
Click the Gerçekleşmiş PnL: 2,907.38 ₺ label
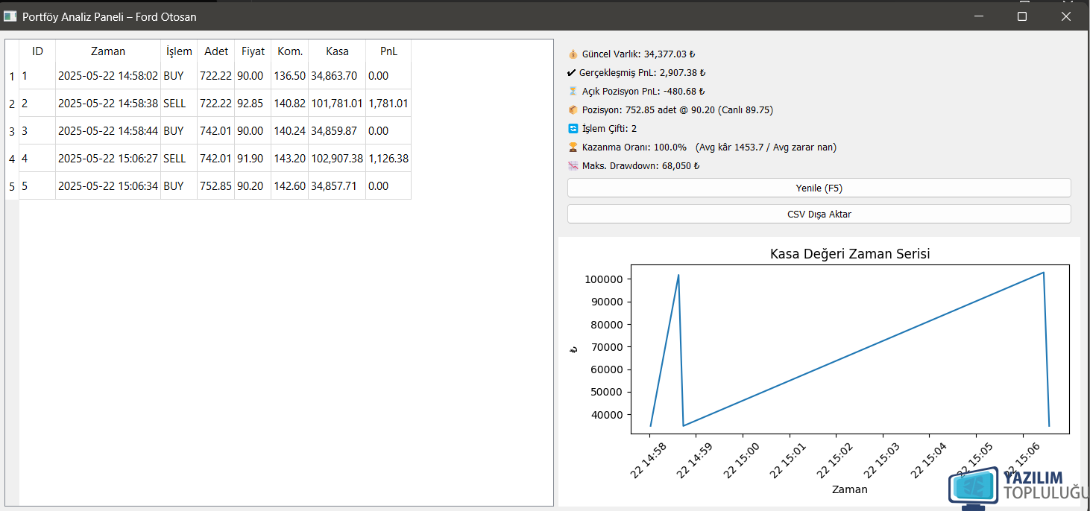tap(642, 73)
